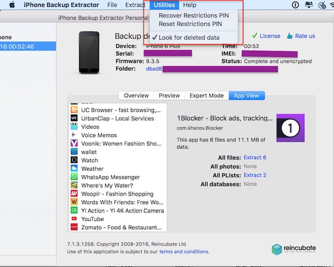Open the Apple menu

[x=12, y=5]
